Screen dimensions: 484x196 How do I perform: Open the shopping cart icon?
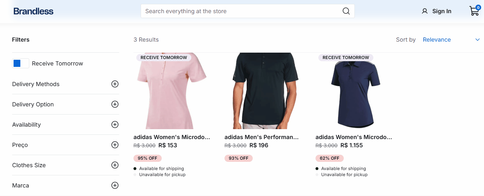[474, 11]
